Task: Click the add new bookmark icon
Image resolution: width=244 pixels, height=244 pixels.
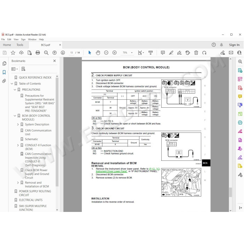Action: (23, 69)
